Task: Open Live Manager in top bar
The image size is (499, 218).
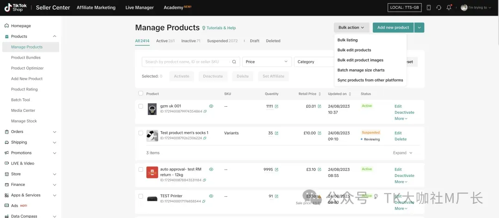Action: (140, 8)
